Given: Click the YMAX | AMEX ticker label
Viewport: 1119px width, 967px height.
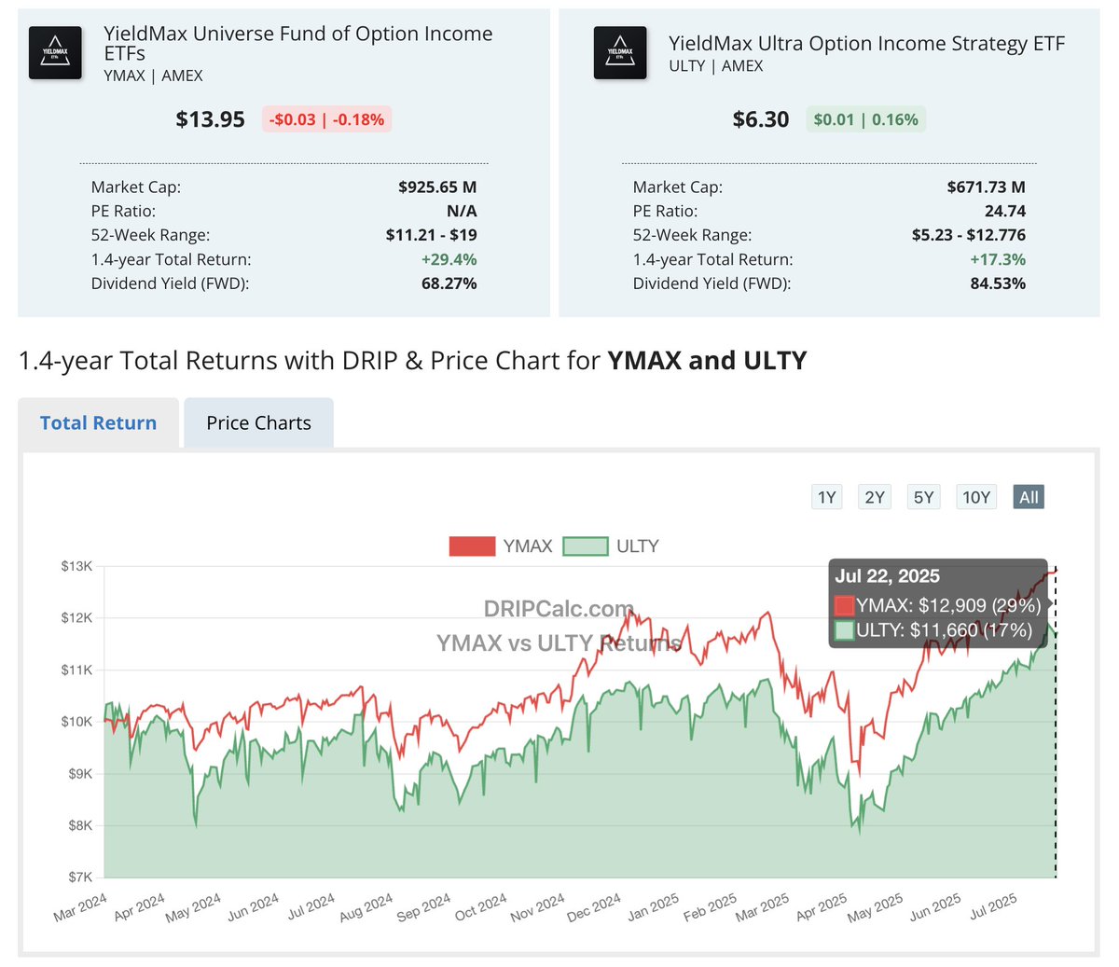Looking at the screenshot, I should 153,76.
